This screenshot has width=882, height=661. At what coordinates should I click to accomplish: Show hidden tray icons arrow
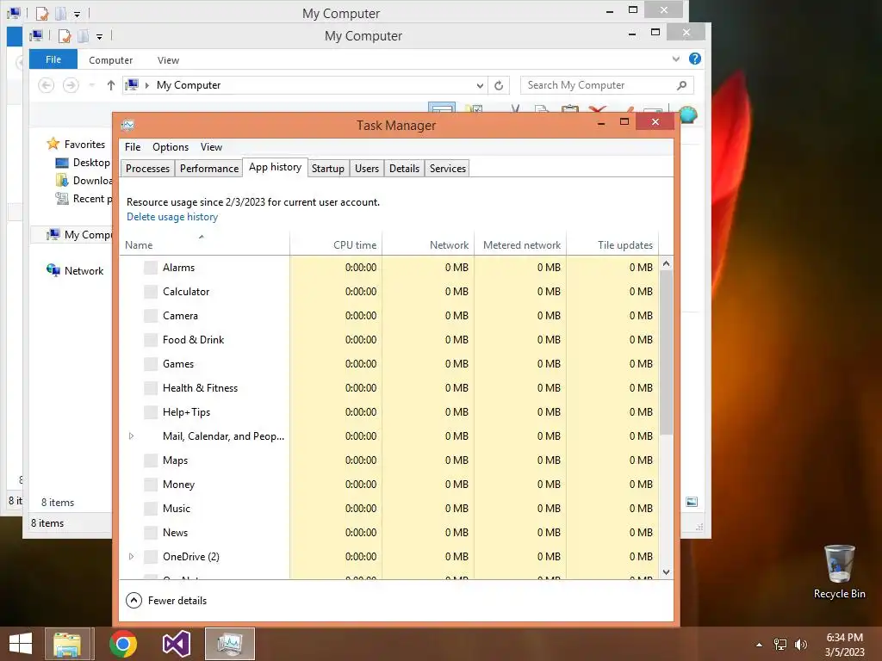pyautogui.click(x=759, y=645)
